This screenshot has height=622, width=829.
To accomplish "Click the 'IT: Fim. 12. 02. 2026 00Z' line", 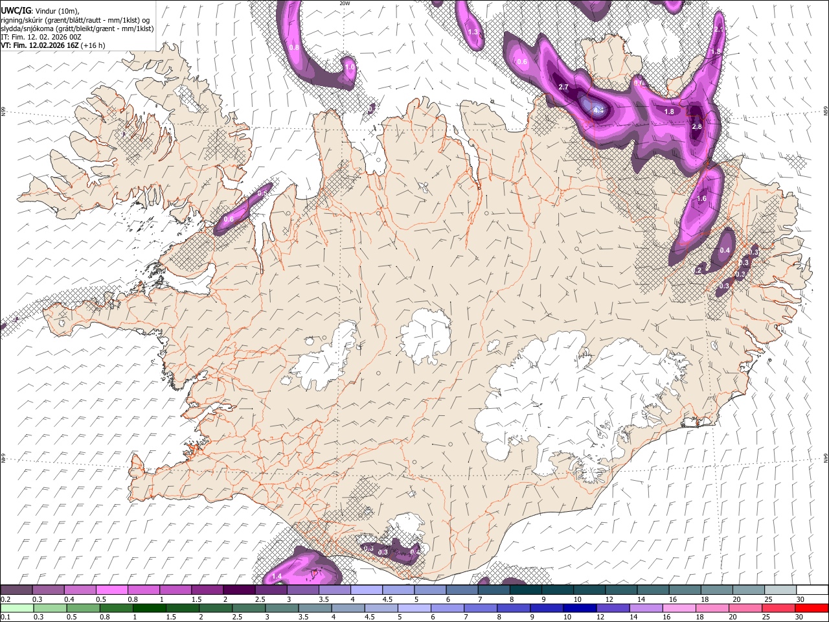I will click(x=41, y=37).
